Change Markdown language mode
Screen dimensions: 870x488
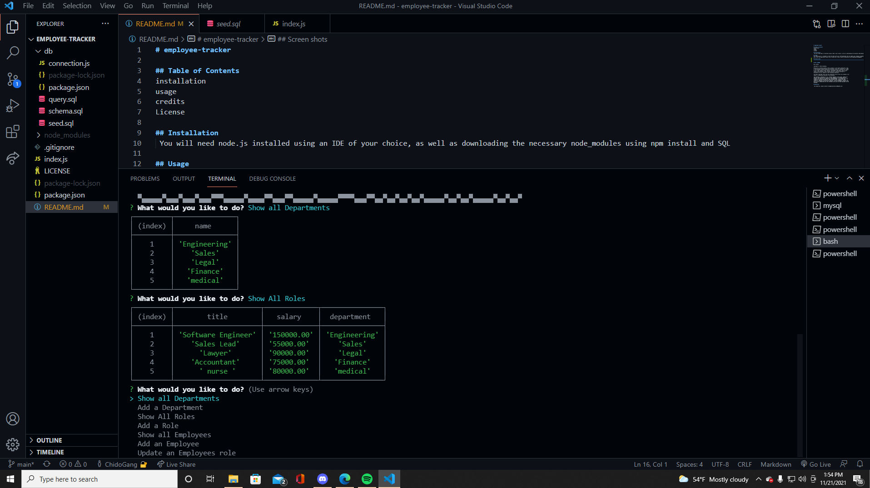point(776,464)
